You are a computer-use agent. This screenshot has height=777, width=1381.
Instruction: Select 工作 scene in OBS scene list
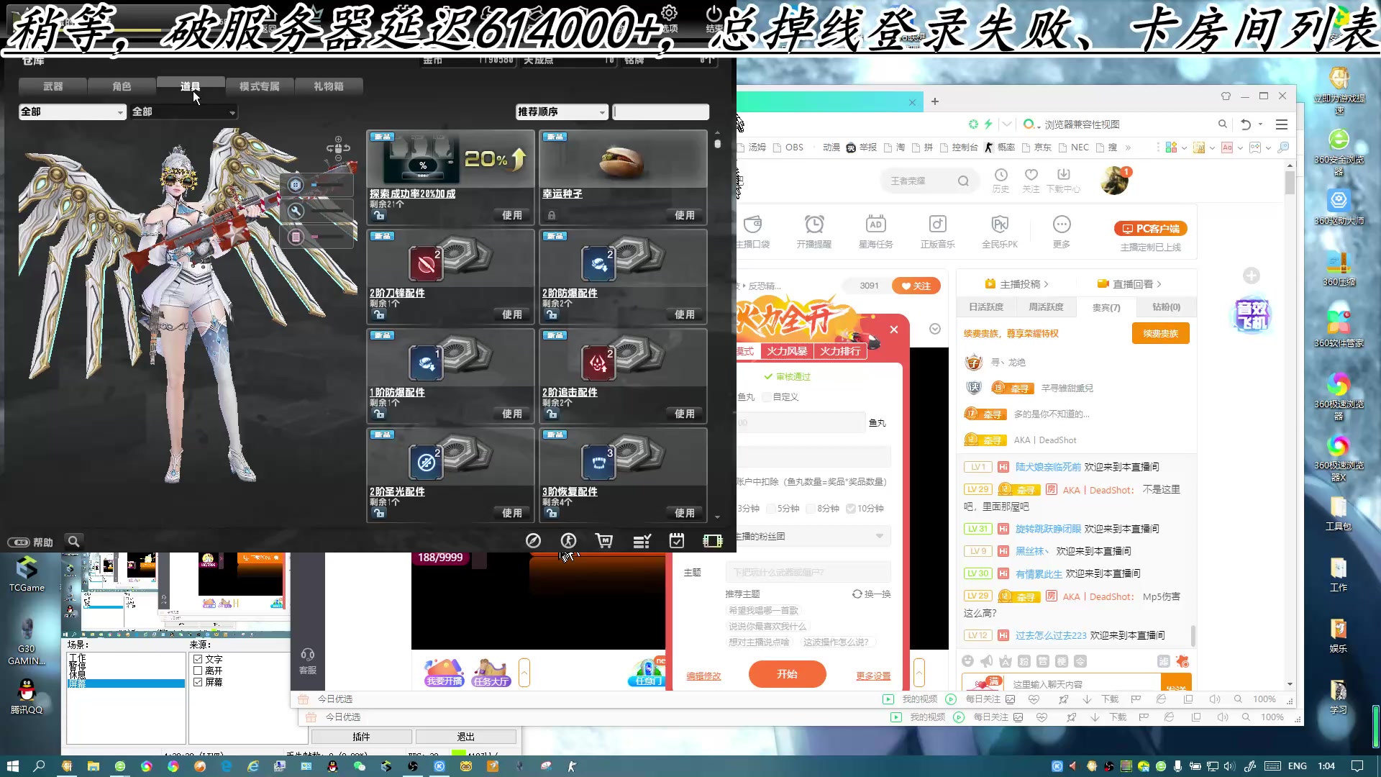126,658
